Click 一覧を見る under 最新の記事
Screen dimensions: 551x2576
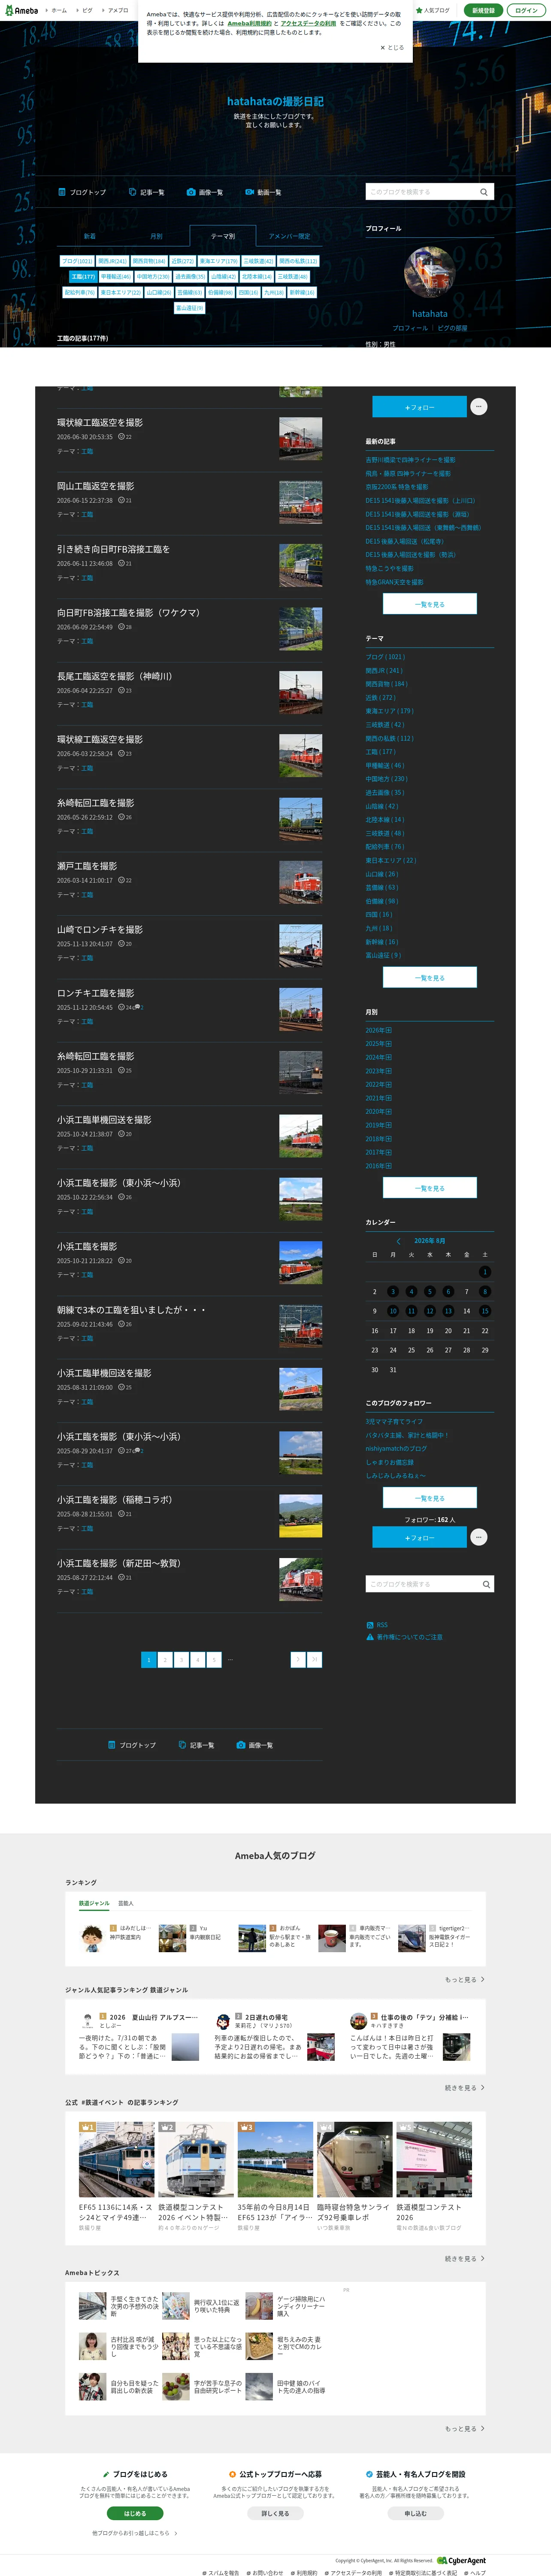pos(430,604)
